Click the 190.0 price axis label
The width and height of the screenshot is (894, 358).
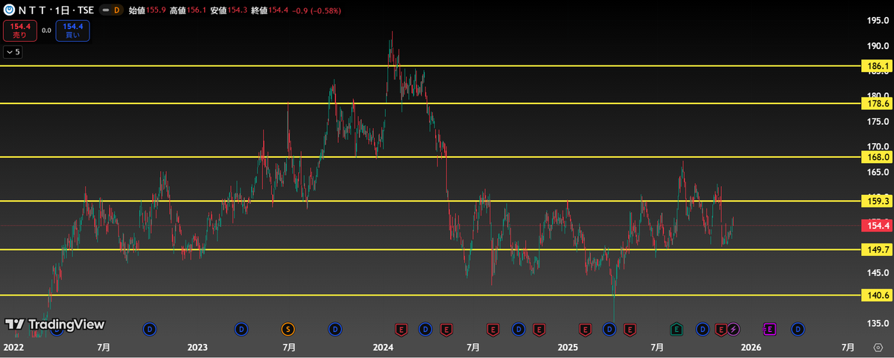pos(878,46)
